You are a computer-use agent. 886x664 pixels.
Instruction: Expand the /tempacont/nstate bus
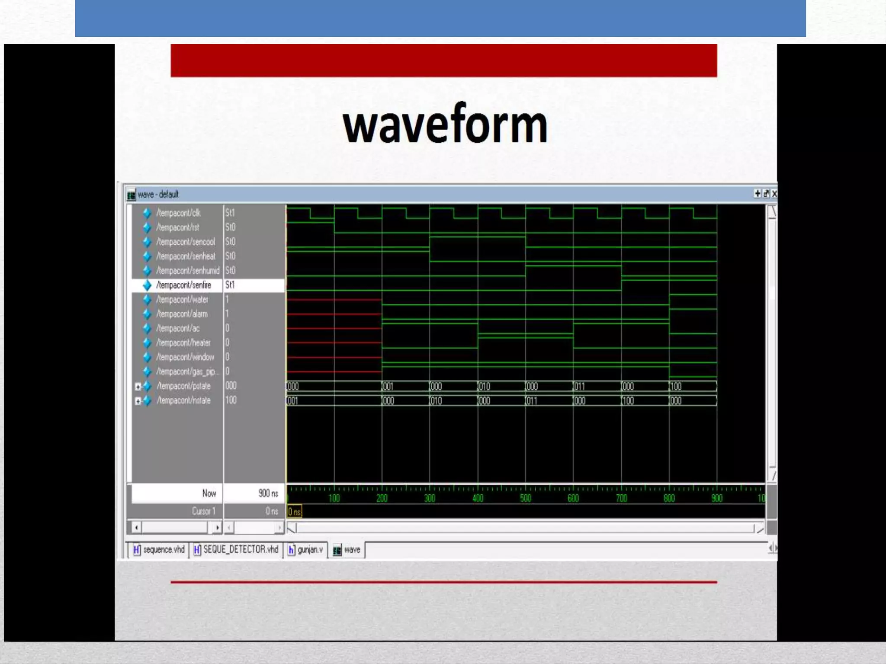138,401
